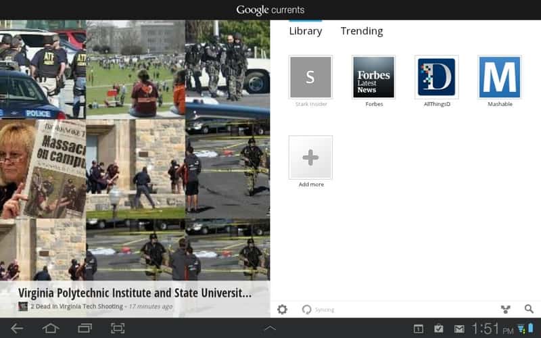The image size is (541, 338).
Task: Open search with the magnifier icon
Action: tap(529, 309)
